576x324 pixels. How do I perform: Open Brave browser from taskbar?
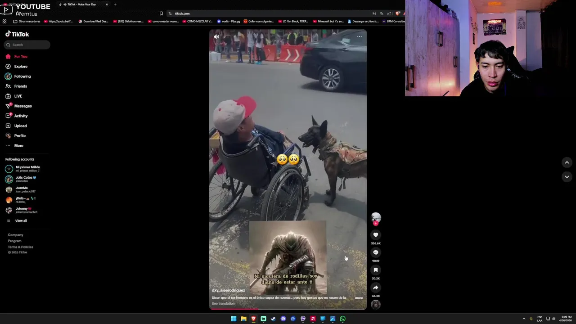(253, 319)
